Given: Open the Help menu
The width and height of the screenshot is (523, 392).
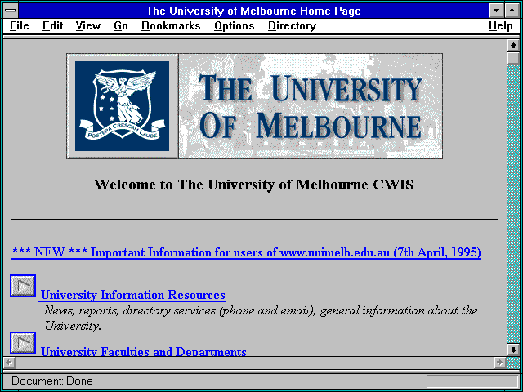Looking at the screenshot, I should tap(501, 26).
